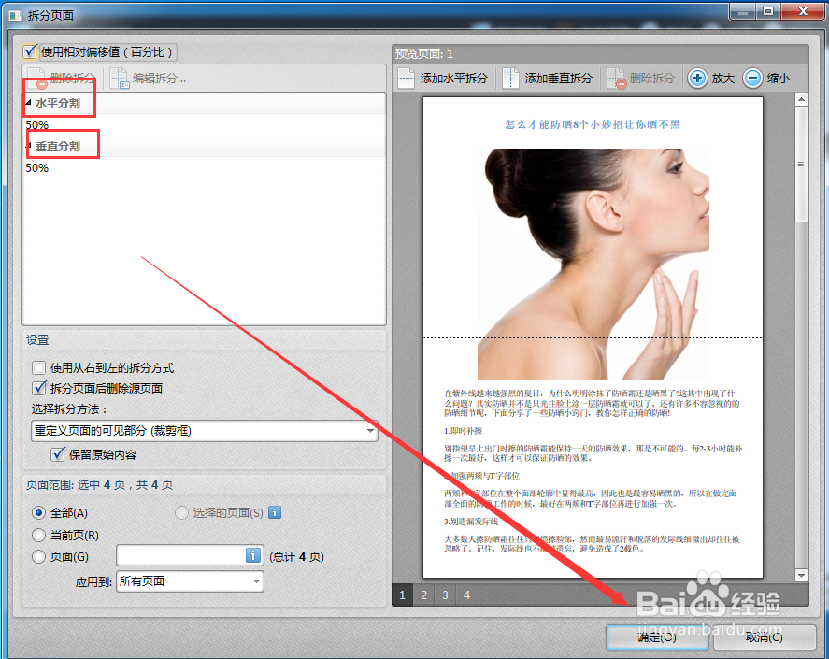The height and width of the screenshot is (659, 829).
Task: Collapse the 水平分割 group
Action: pyautogui.click(x=28, y=103)
